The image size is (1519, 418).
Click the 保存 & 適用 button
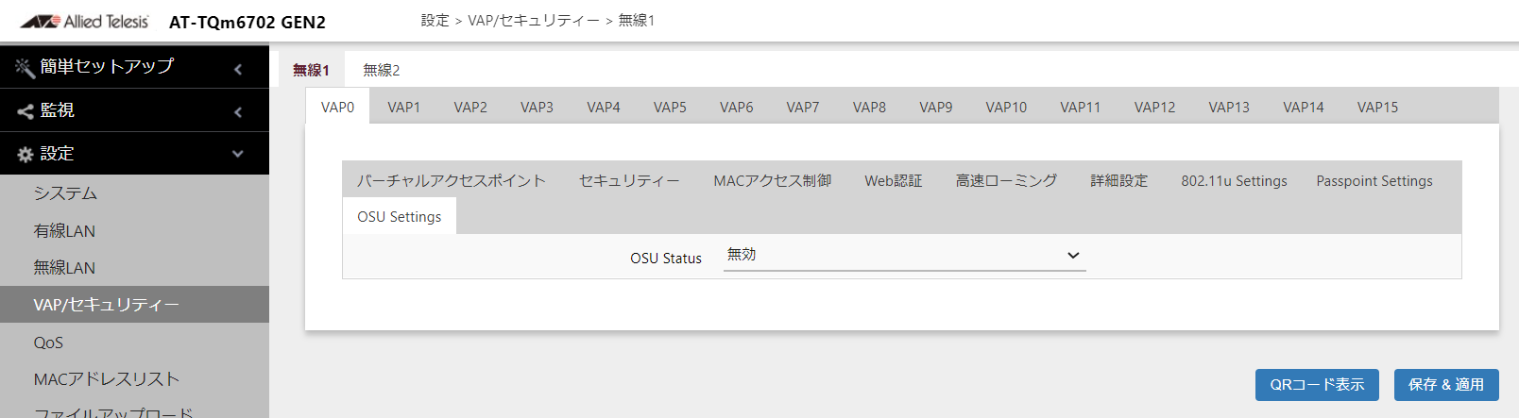tap(1446, 385)
